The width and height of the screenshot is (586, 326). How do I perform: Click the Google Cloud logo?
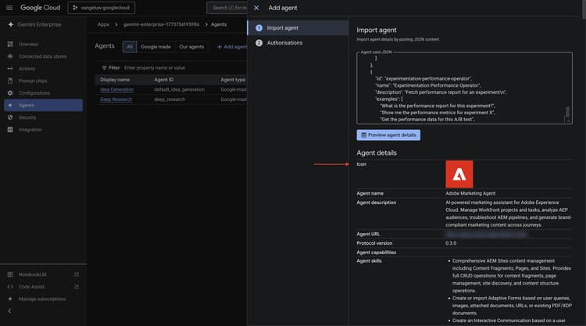(40, 8)
